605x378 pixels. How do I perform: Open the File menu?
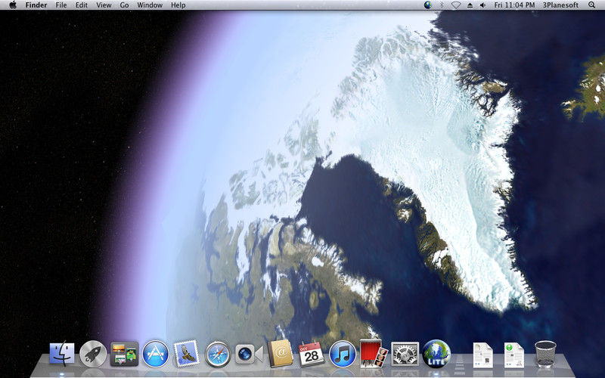pos(61,5)
